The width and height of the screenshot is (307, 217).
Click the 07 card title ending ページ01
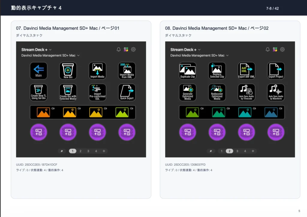[67, 28]
